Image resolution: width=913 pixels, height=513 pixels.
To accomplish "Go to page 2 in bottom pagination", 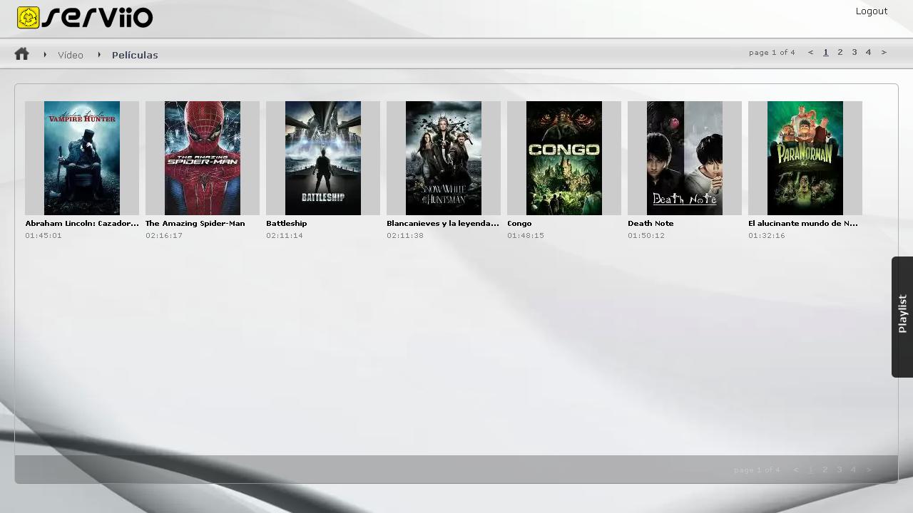I will pos(825,470).
